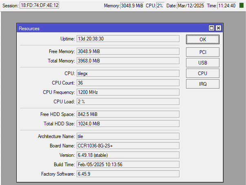Click the Free HDD Space field

(128, 114)
